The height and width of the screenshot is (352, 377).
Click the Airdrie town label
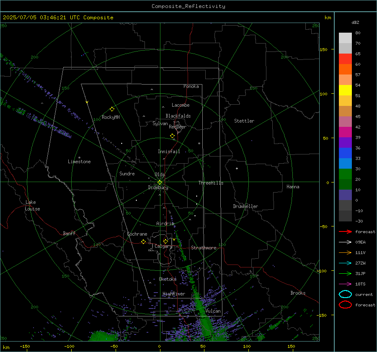165,224
